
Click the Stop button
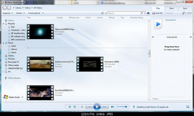tap(82, 107)
